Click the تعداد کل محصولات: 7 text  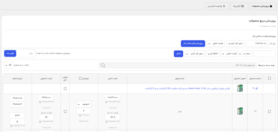(x=267, y=26)
